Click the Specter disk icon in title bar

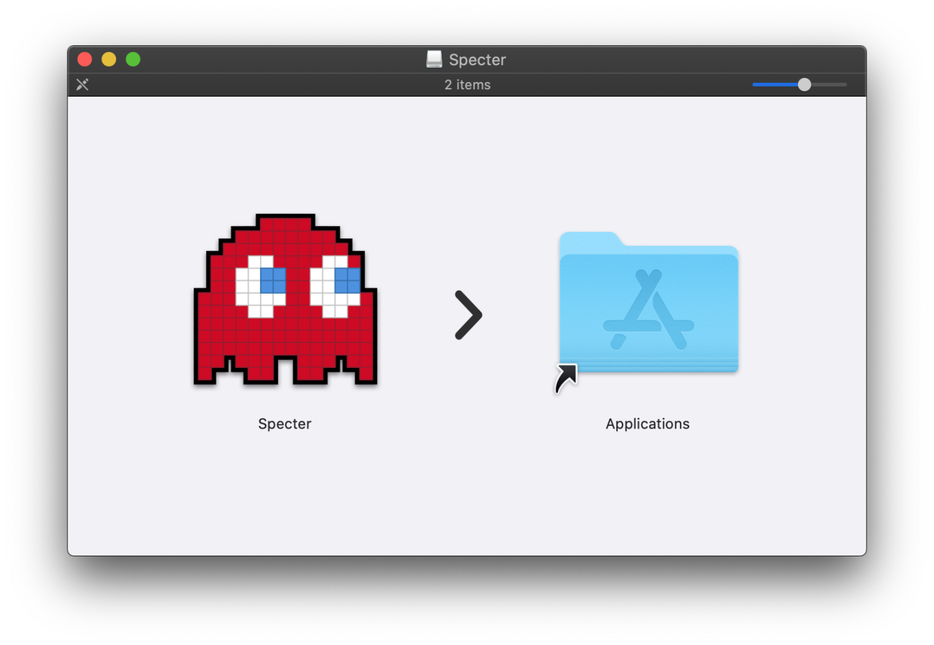(x=434, y=59)
